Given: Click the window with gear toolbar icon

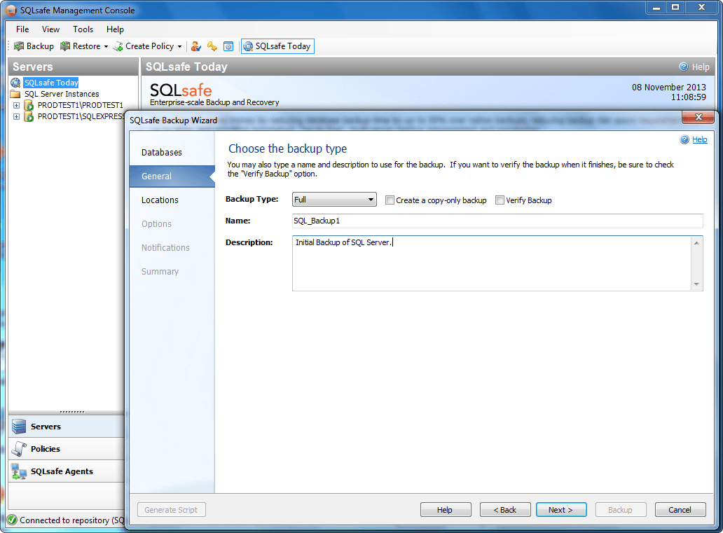Looking at the screenshot, I should click(228, 46).
